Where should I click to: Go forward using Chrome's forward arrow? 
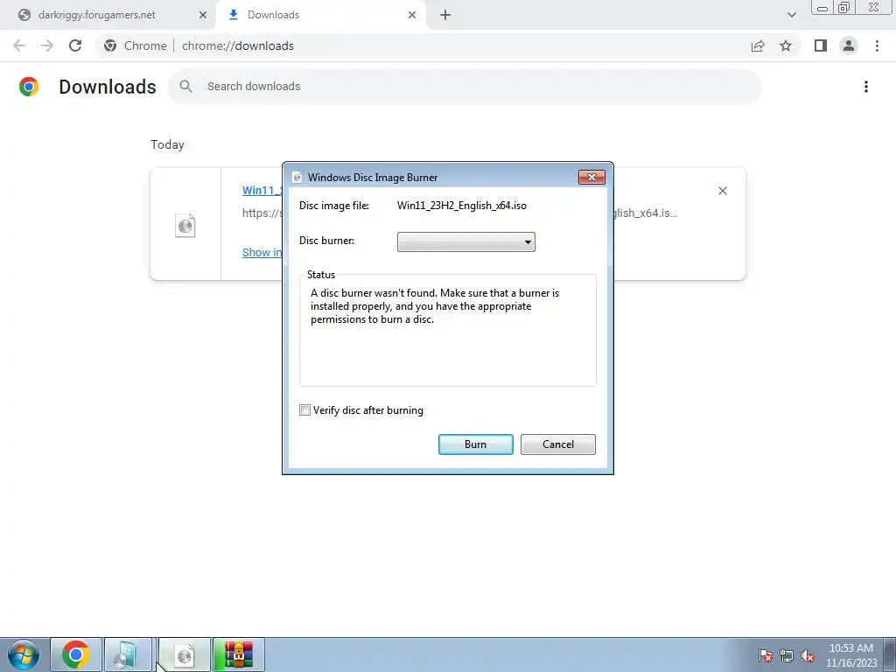click(x=47, y=45)
